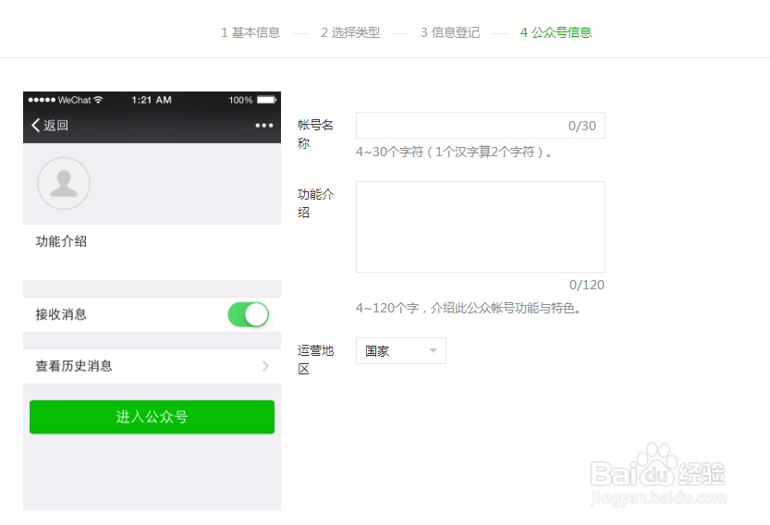Image resolution: width=770 pixels, height=525 pixels.
Task: Click the 运营地区 field label
Action: 315,360
